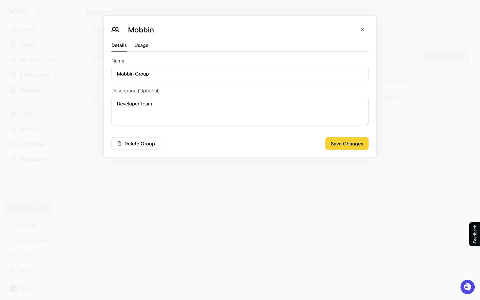Switch to the Usage tab

pos(141,45)
